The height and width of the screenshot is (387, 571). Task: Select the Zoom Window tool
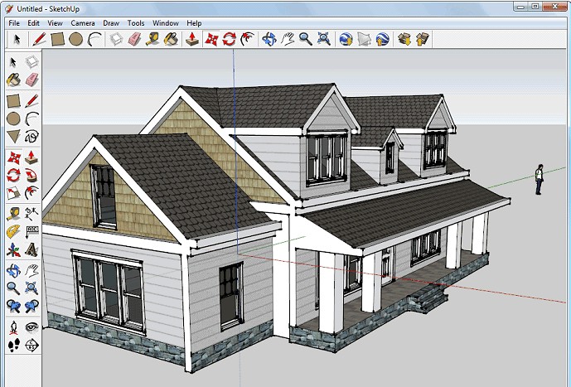tap(31, 288)
